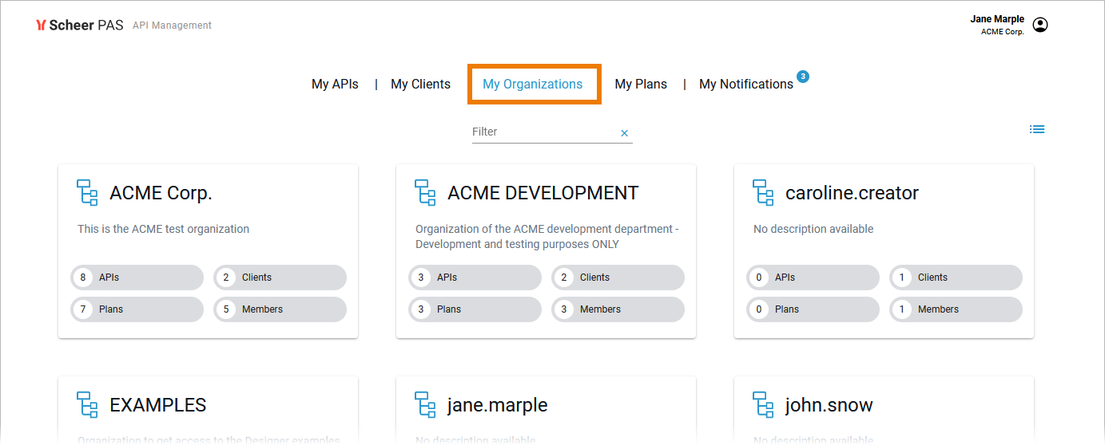Switch to list view layout icon

[x=1037, y=129]
